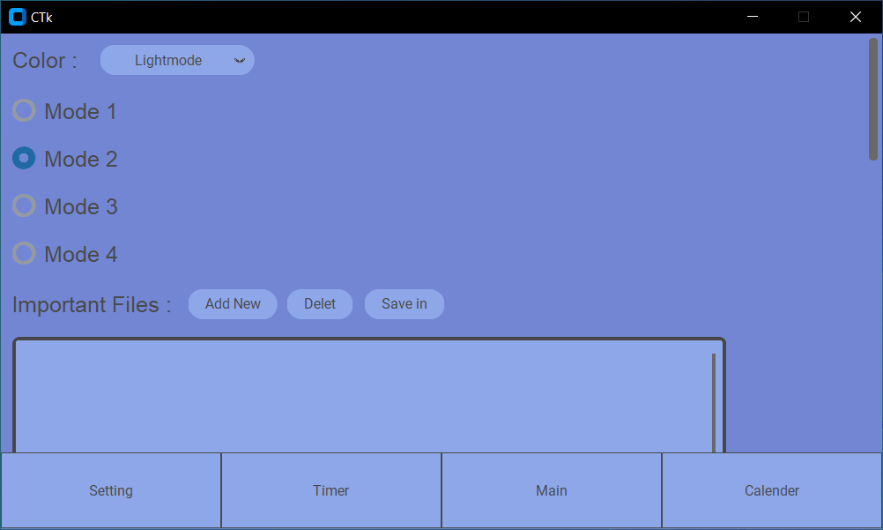
Task: Select the Mode 2 radio button
Action: click(x=24, y=159)
